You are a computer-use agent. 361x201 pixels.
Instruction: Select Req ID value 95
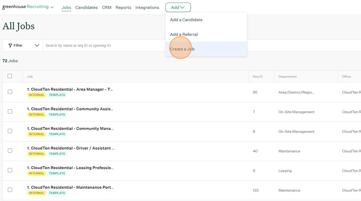click(x=255, y=92)
